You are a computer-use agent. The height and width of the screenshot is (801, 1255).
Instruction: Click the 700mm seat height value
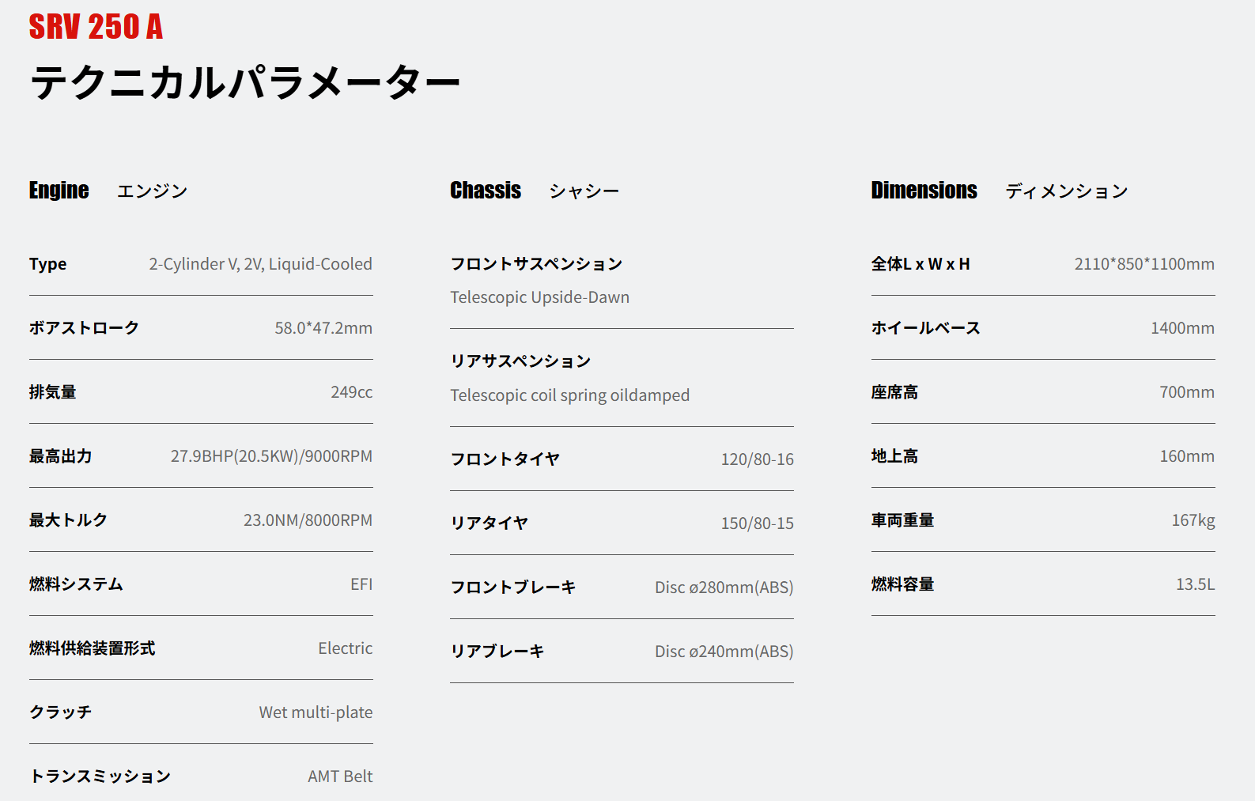coord(1186,392)
